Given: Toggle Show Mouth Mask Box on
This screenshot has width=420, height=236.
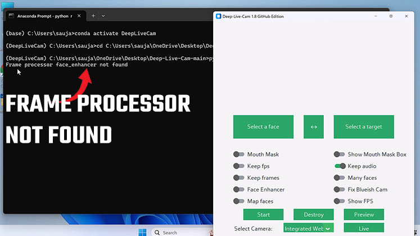Looking at the screenshot, I should [x=340, y=155].
